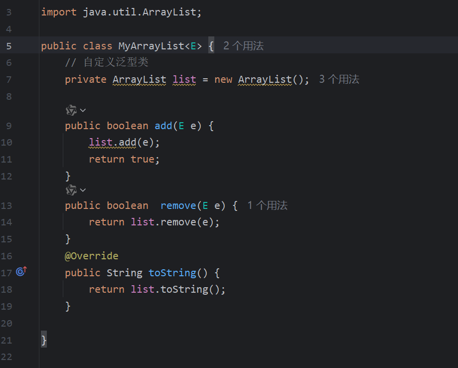Viewport: 458px width, 368px height.
Task: Click the 'import' keyword on the import line
Action: pos(59,12)
